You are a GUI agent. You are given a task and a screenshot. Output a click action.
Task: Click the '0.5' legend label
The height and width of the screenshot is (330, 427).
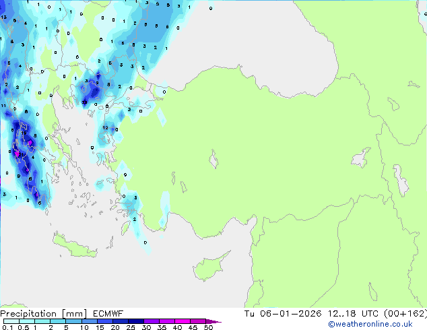[23, 327]
